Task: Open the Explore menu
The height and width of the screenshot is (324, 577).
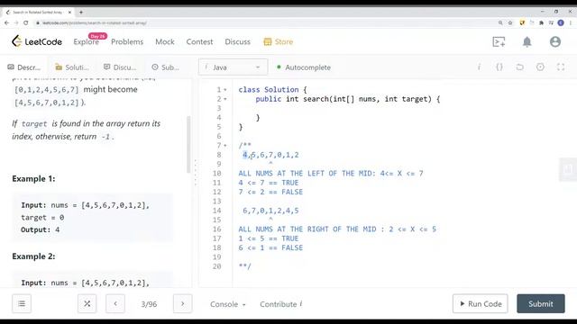Action: (x=87, y=42)
